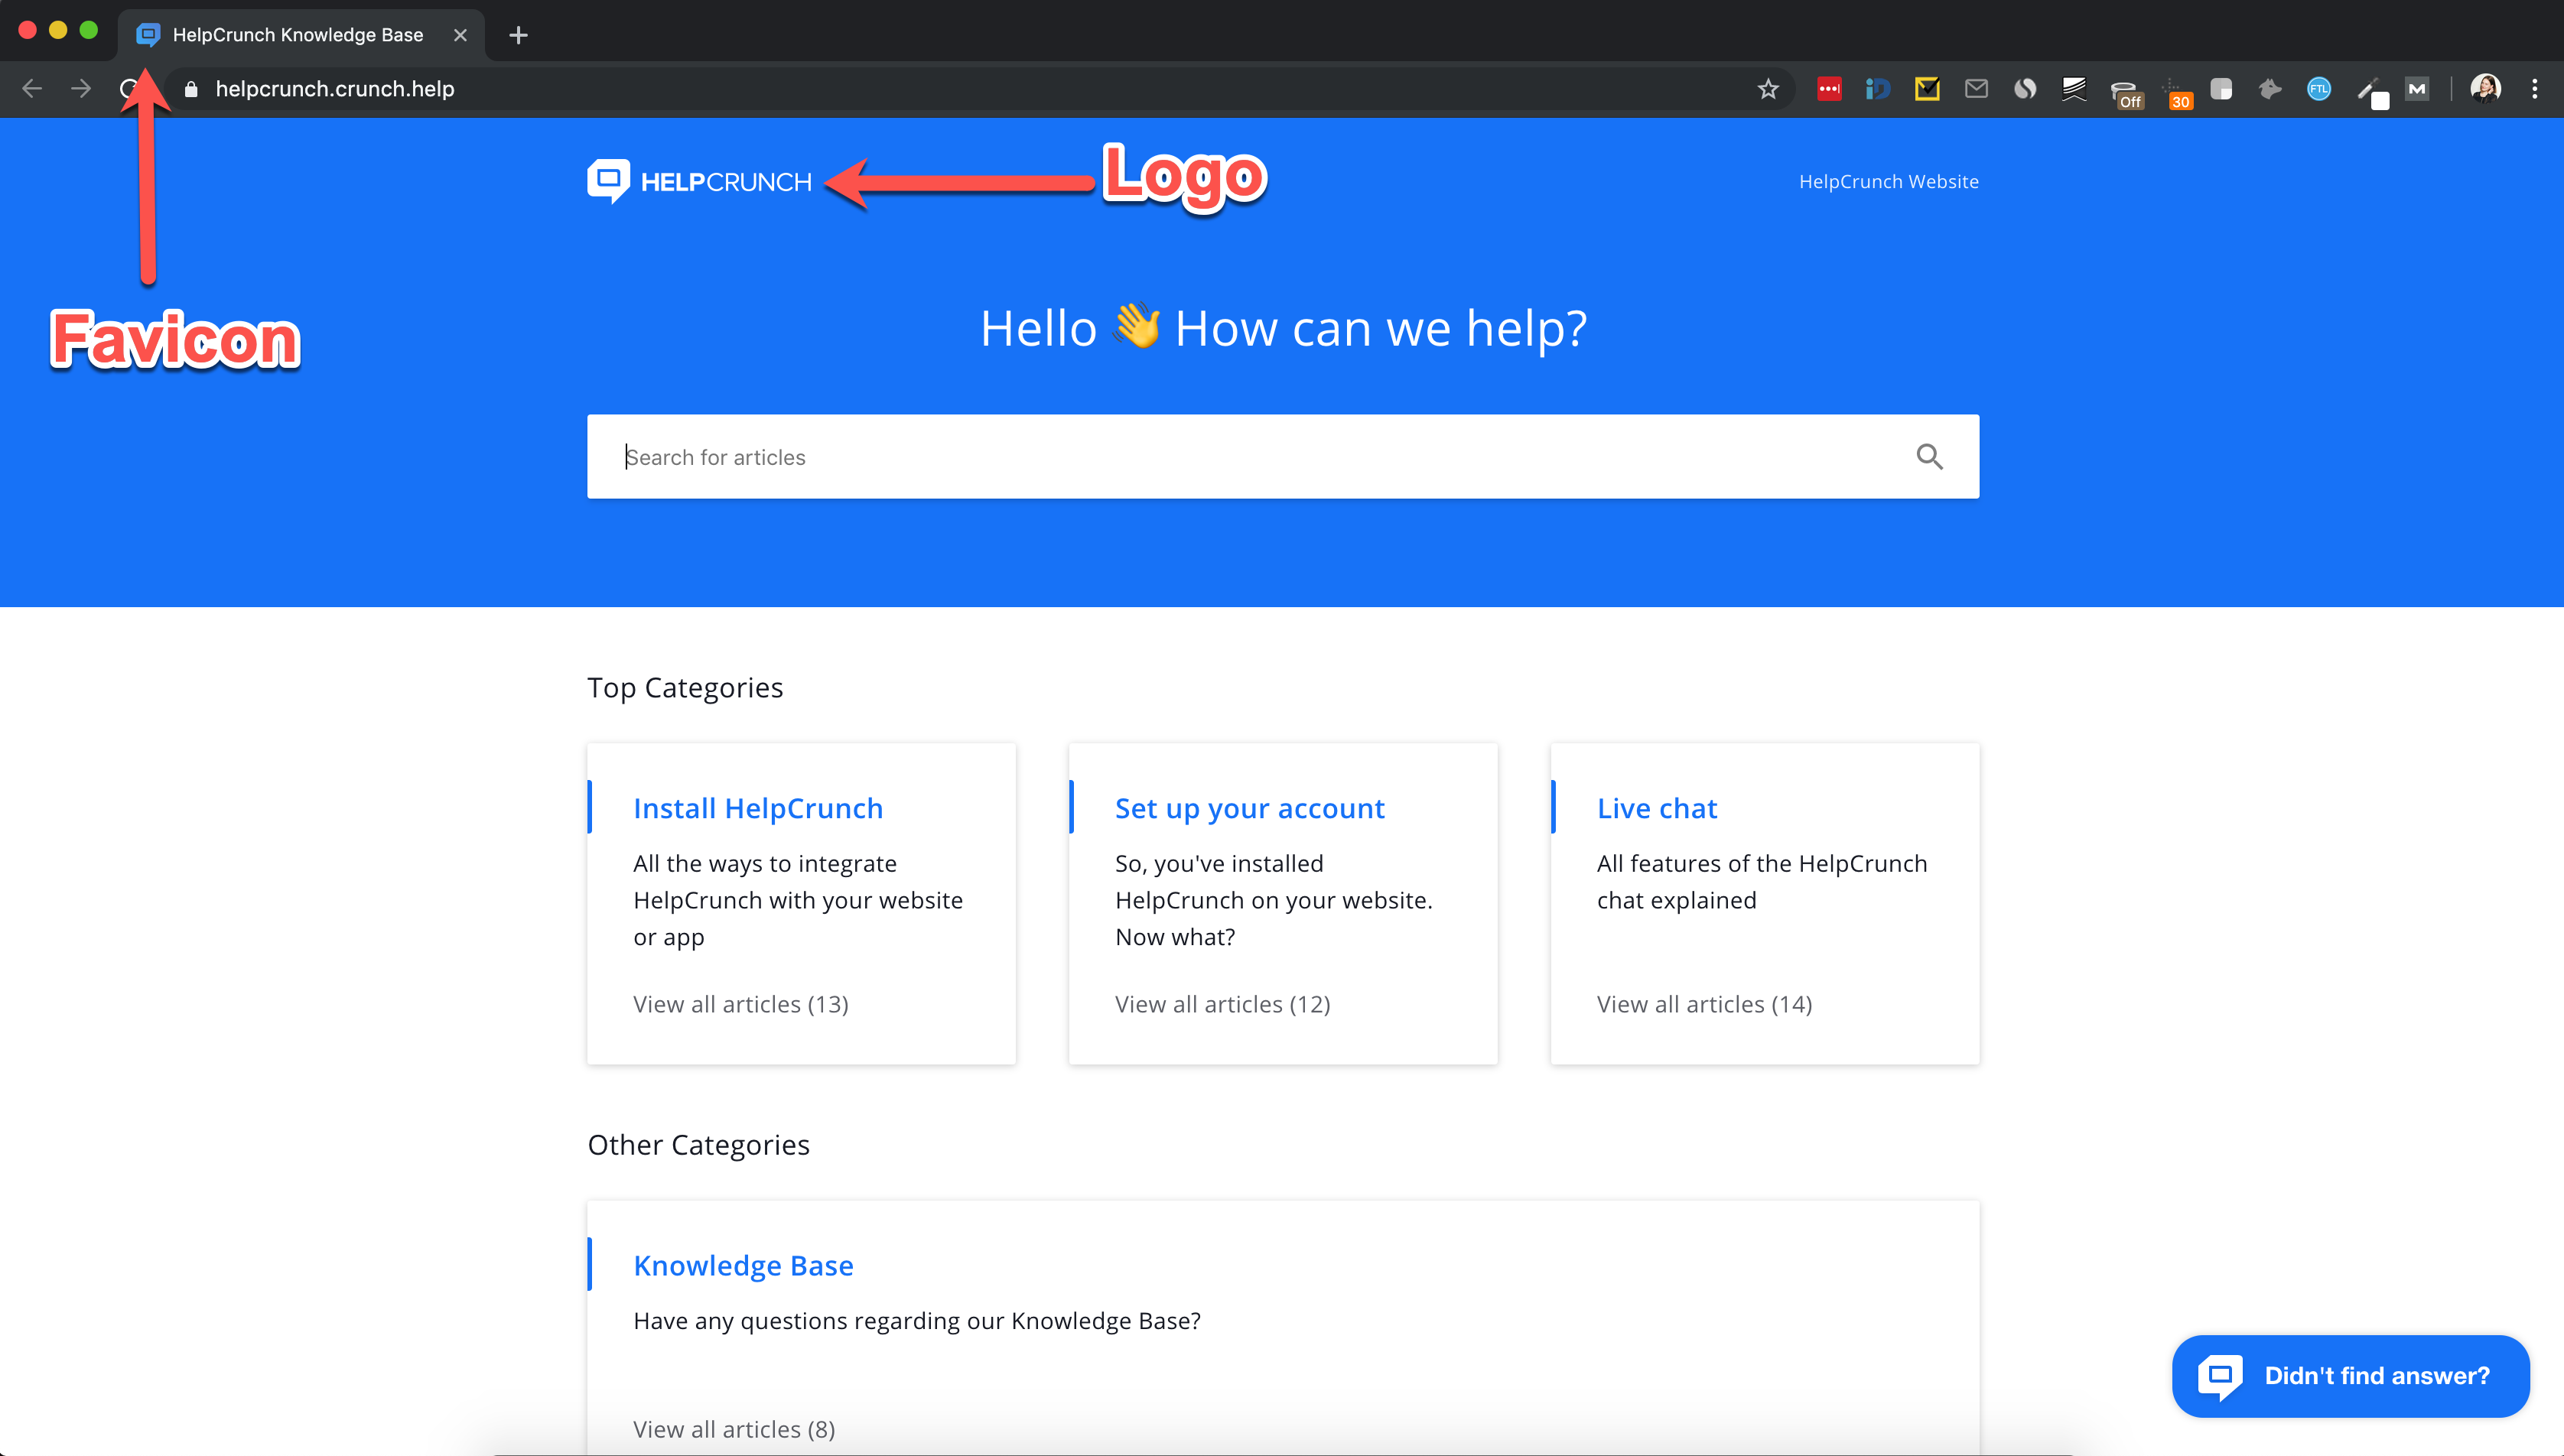Click the 'Hello How can we help?' heading
2564x1456 pixels.
point(1283,328)
